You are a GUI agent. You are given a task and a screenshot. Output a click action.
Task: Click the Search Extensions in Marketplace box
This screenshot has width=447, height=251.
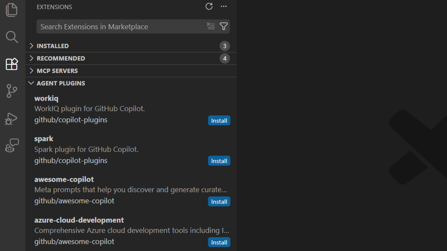pos(112,26)
